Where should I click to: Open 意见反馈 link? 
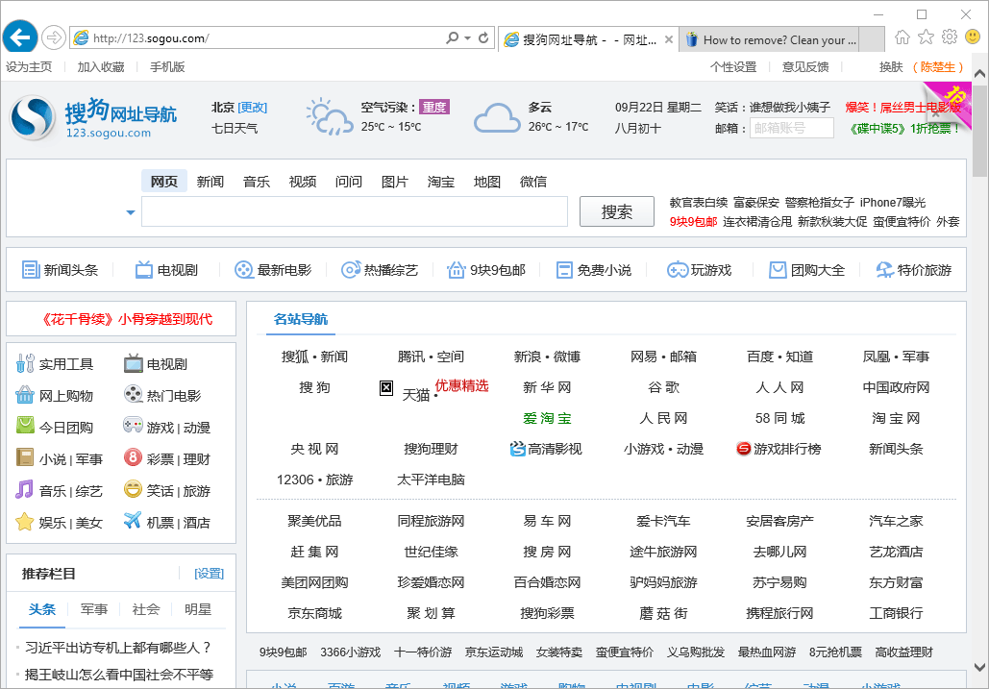pos(805,67)
